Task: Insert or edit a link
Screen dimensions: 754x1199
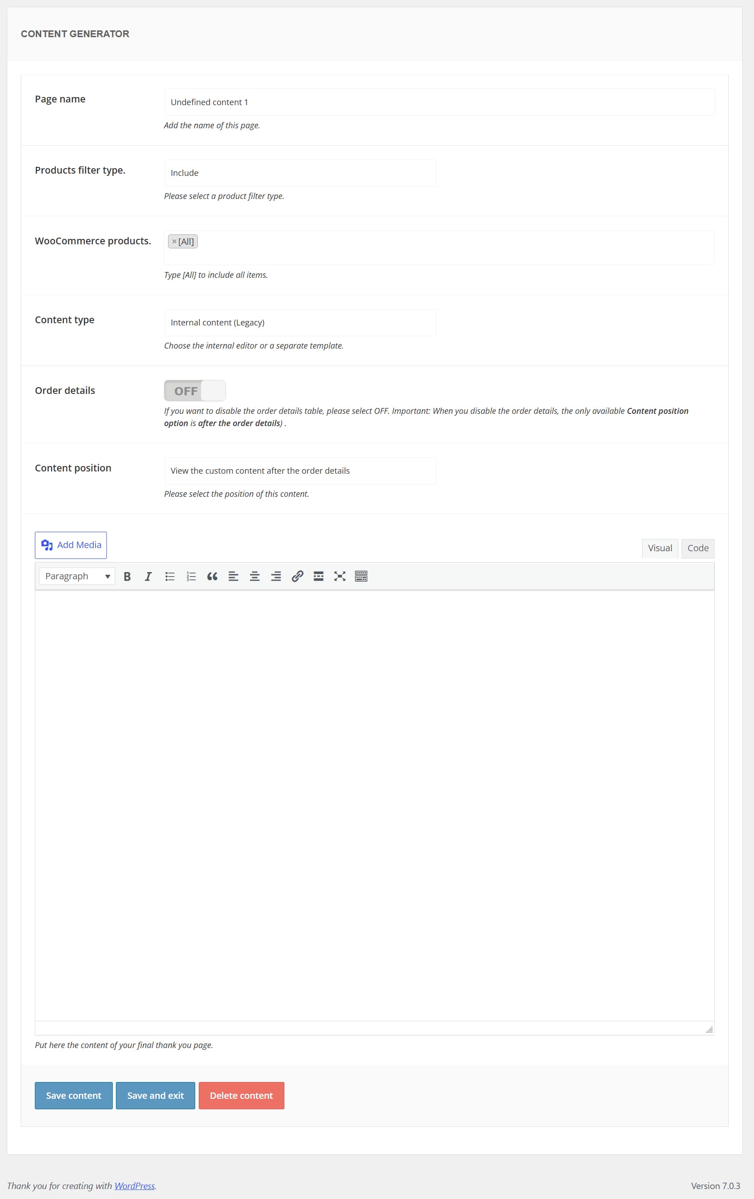Action: [x=298, y=576]
